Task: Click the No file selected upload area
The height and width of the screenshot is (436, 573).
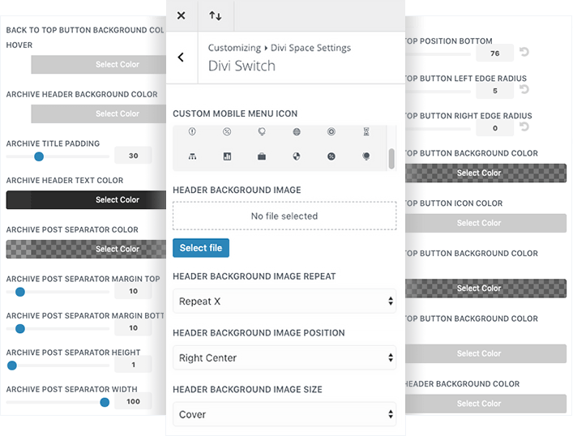Action: click(284, 216)
